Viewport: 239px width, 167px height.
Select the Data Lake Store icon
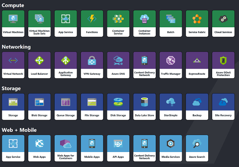(x=144, y=102)
